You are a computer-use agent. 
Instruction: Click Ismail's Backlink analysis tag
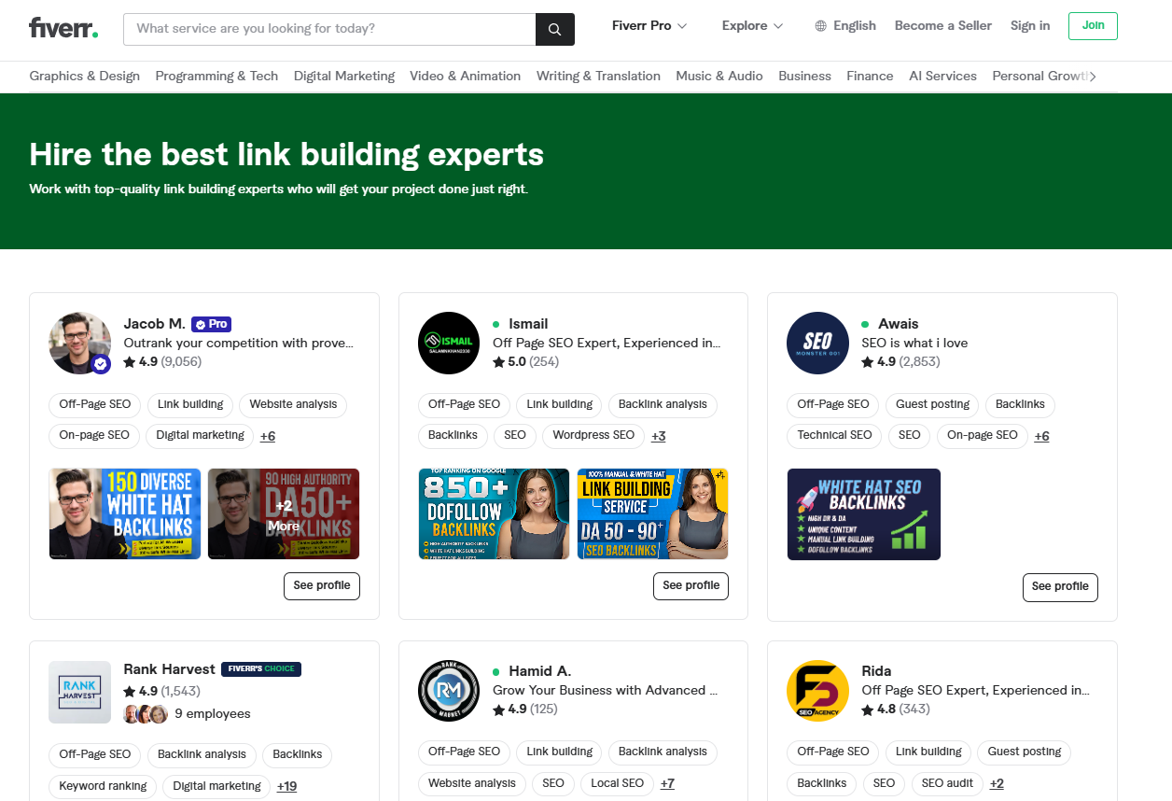(x=663, y=405)
